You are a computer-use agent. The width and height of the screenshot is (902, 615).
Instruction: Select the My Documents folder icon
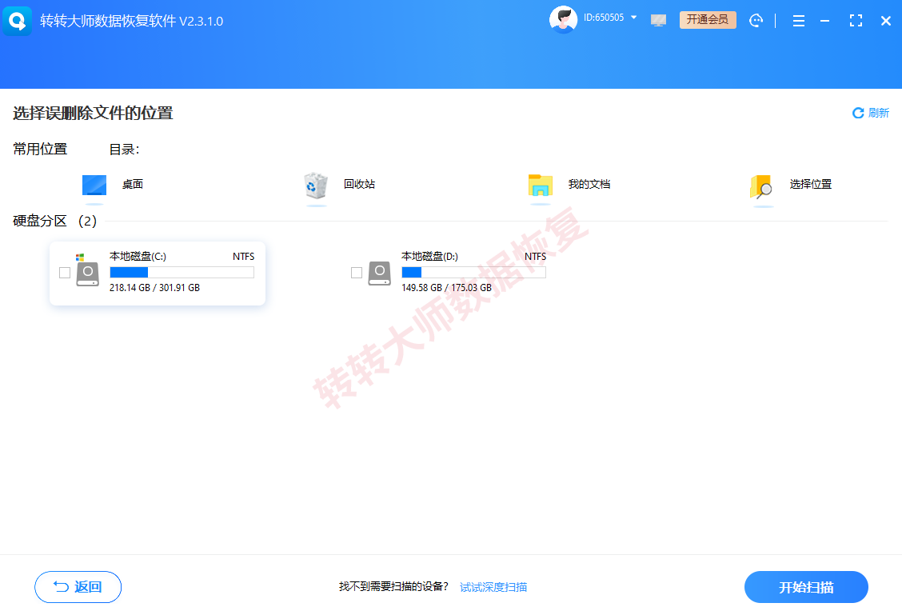click(541, 186)
